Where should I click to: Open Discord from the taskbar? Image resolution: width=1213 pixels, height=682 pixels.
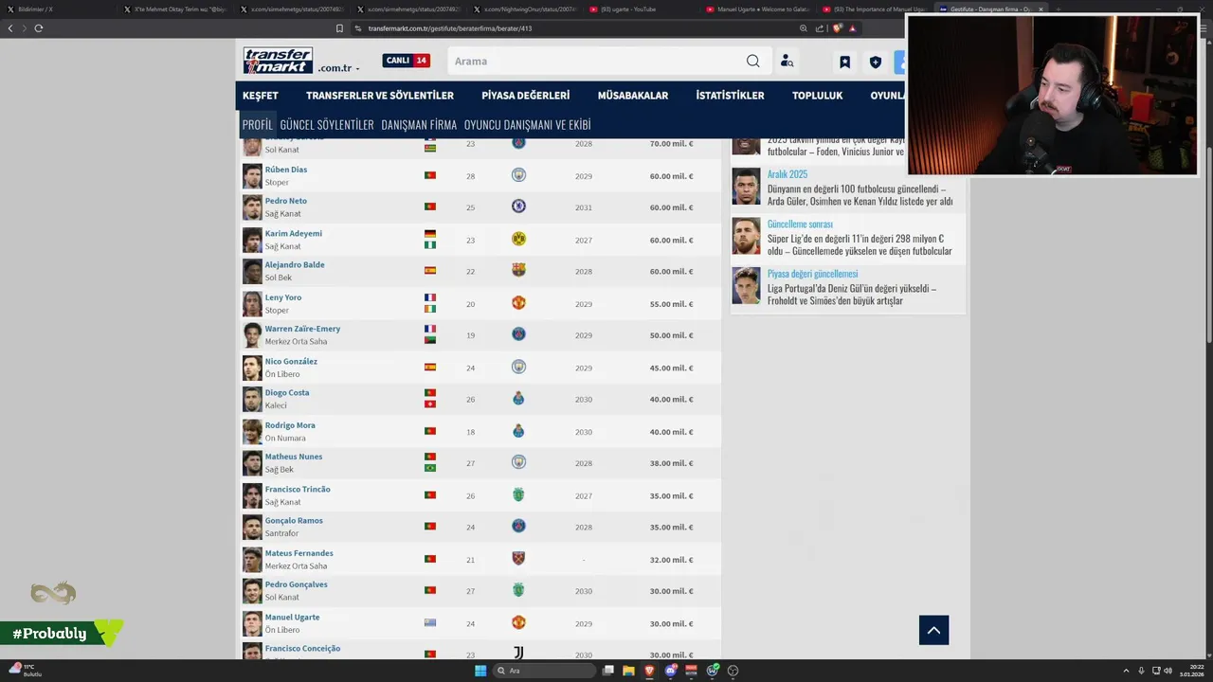pos(671,671)
